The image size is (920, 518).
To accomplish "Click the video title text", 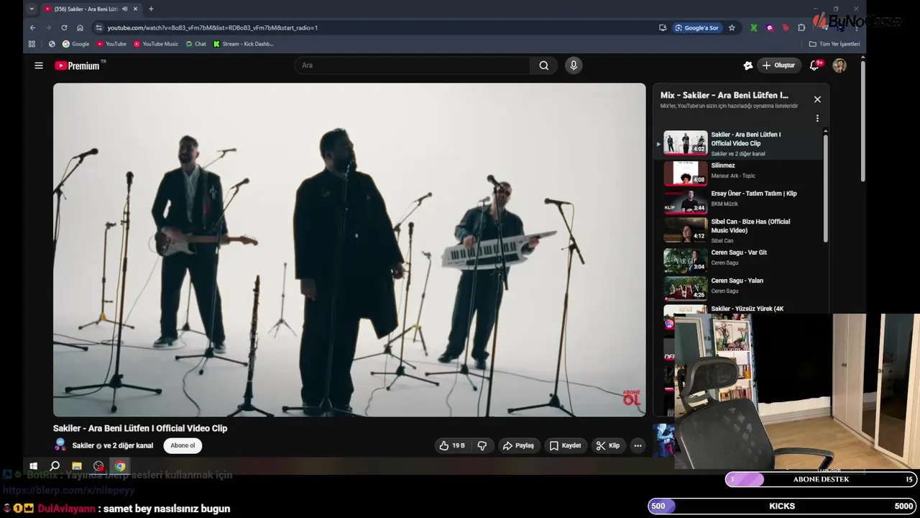I will [x=140, y=428].
